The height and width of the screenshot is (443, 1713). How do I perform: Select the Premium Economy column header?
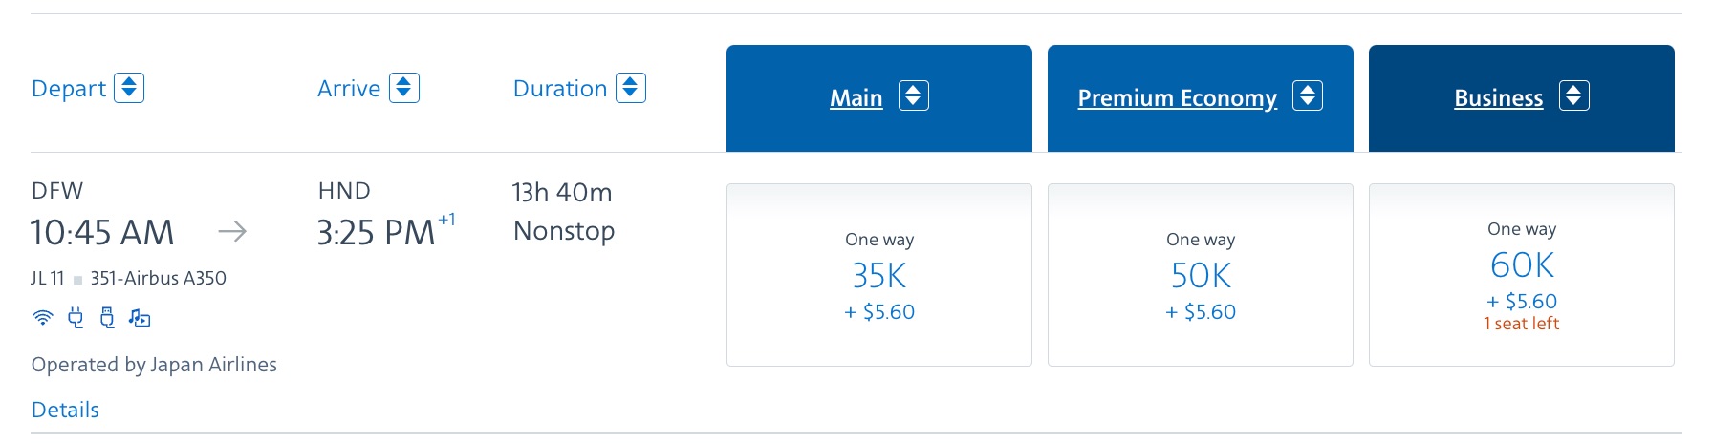[x=1178, y=98]
